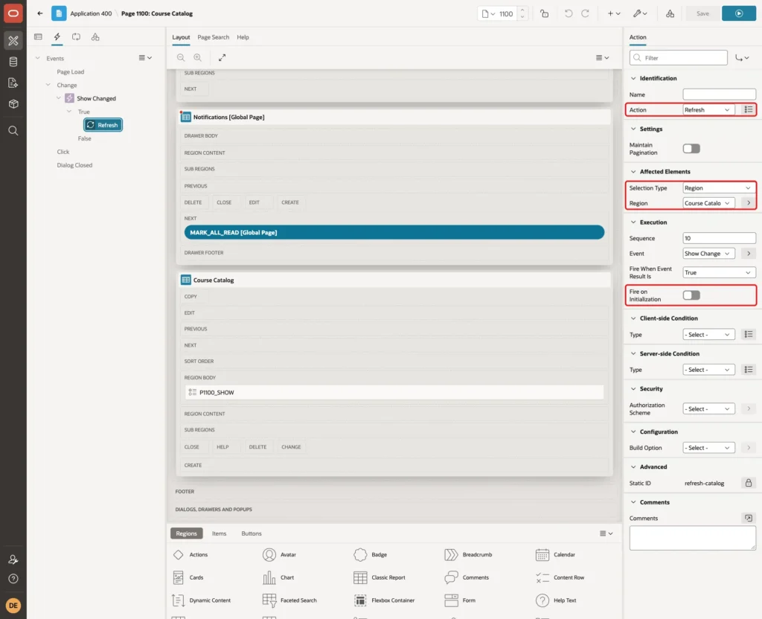Open the Utilities wrench menu
762x619 pixels.
(640, 13)
